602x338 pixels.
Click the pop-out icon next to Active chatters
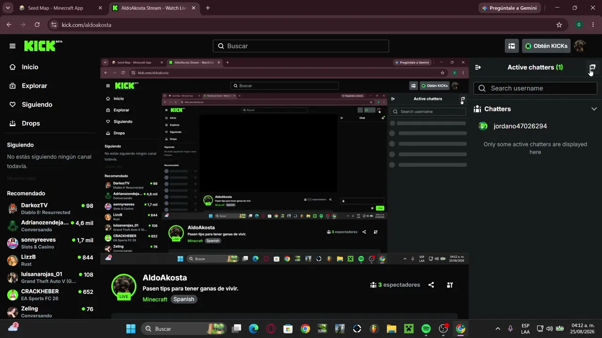[x=592, y=67]
